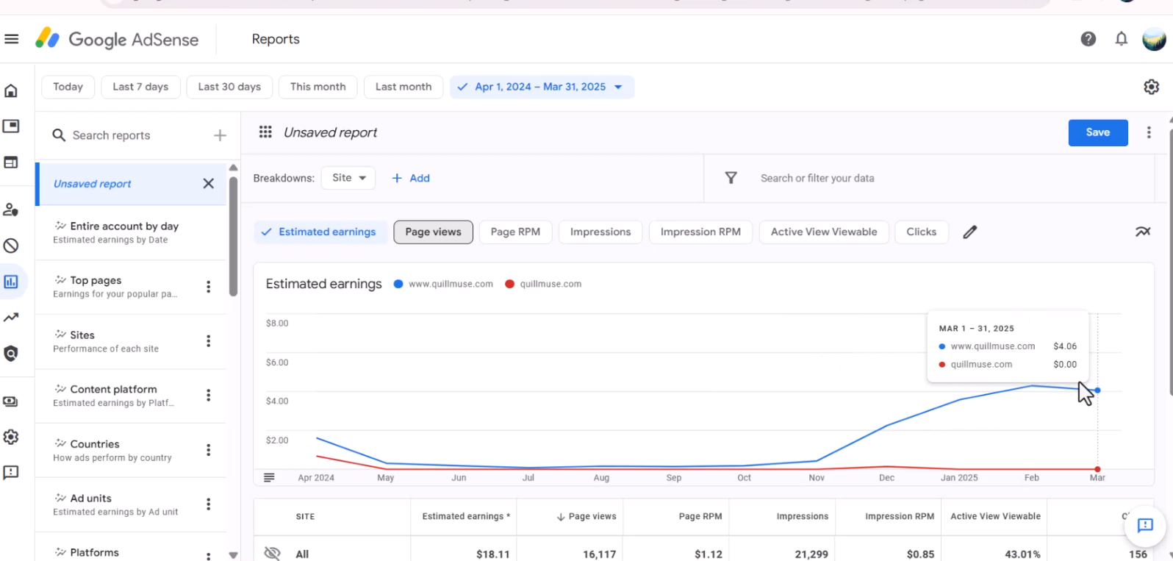
Task: Toggle visibility of the All row
Action: tap(272, 554)
